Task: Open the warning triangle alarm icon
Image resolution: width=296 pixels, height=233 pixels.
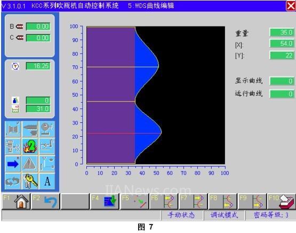Action: pos(30,164)
